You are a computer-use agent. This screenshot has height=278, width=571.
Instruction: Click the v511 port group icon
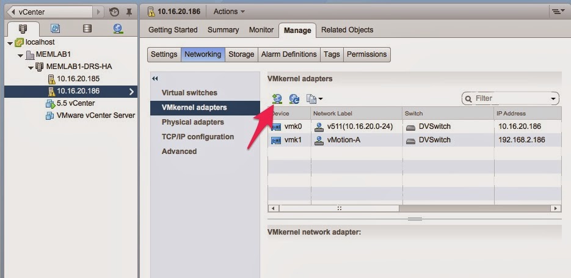(x=319, y=127)
